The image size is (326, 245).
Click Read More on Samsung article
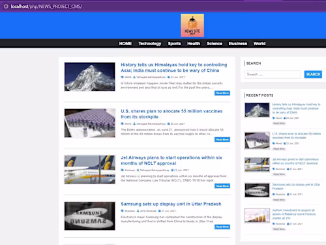click(x=222, y=227)
